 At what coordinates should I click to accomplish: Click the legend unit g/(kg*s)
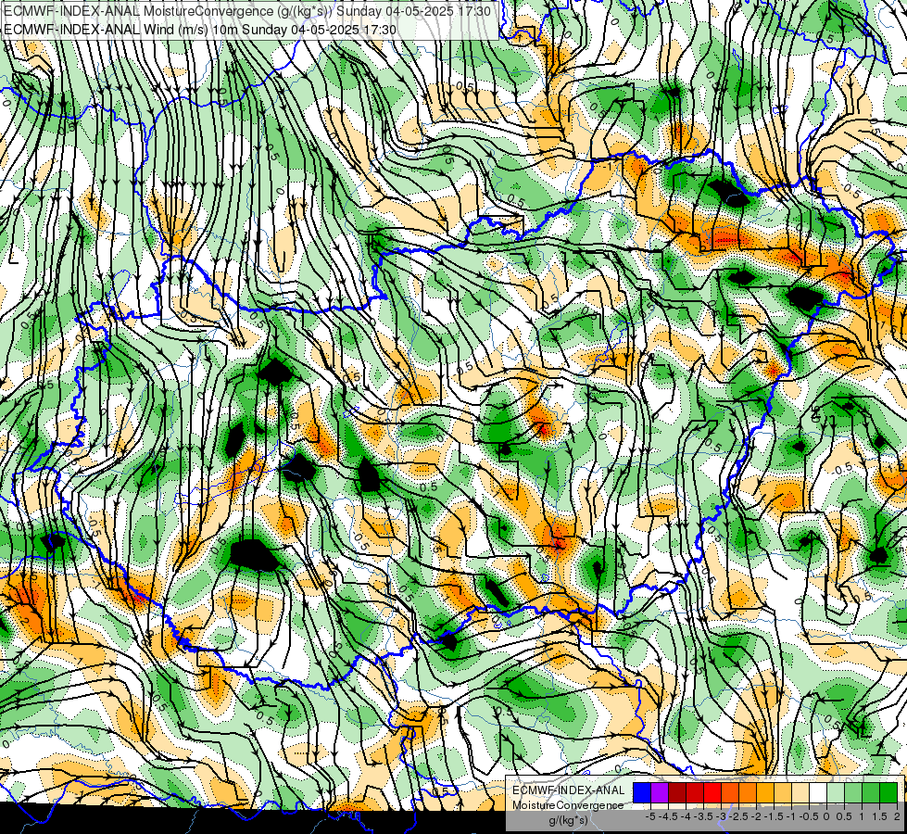tap(568, 820)
